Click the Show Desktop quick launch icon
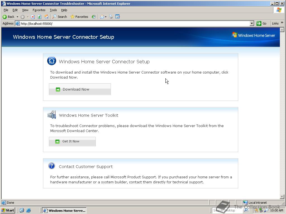 22,210
